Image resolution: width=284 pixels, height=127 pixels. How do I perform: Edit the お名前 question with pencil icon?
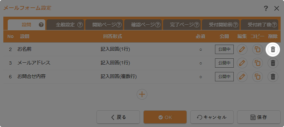point(242,49)
